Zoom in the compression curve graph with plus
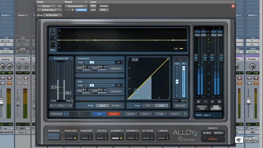Screen dimensions: 263x148 pyautogui.click(x=137, y=60)
